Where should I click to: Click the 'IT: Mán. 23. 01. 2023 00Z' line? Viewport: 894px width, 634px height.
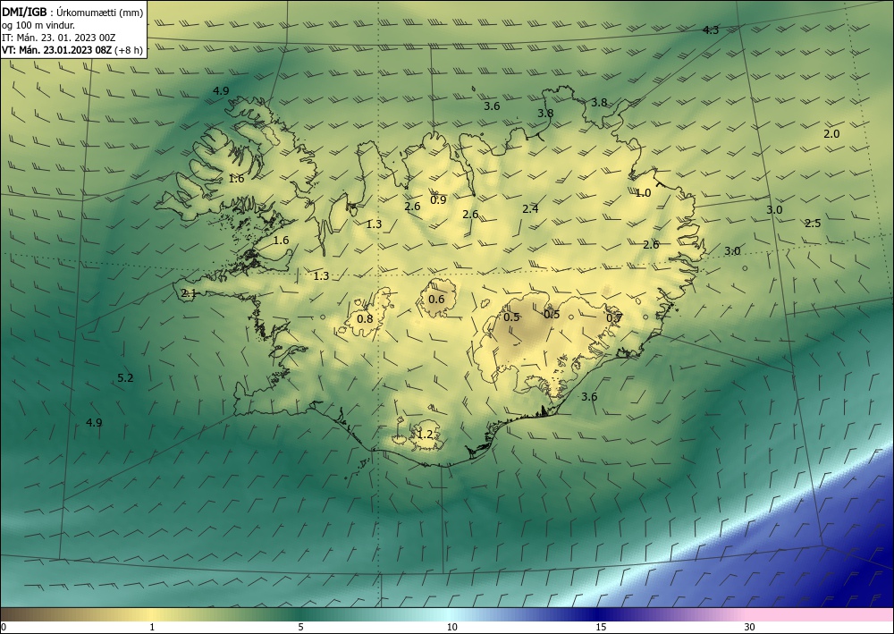pos(59,38)
